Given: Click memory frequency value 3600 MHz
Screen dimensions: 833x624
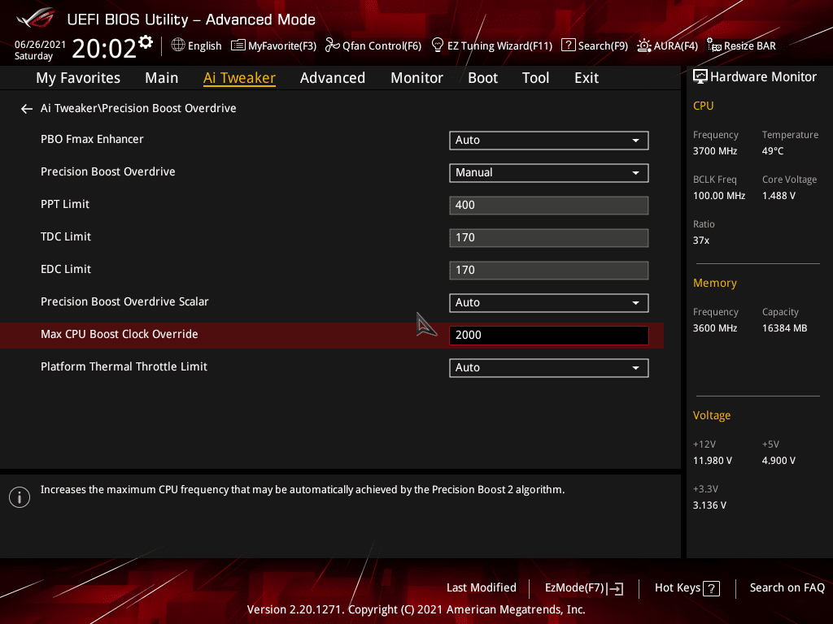Looking at the screenshot, I should pos(715,328).
